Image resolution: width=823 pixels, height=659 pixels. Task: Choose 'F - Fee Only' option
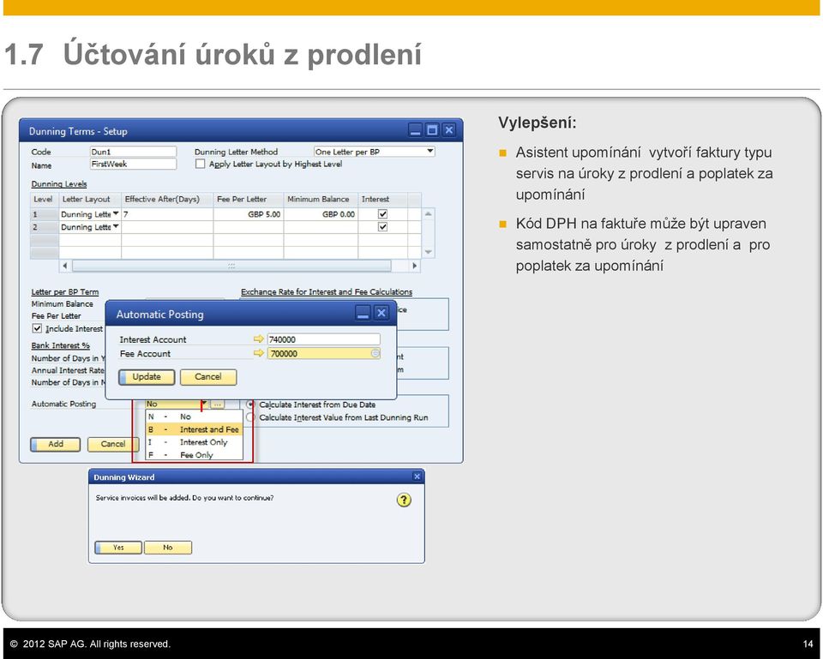coord(195,454)
